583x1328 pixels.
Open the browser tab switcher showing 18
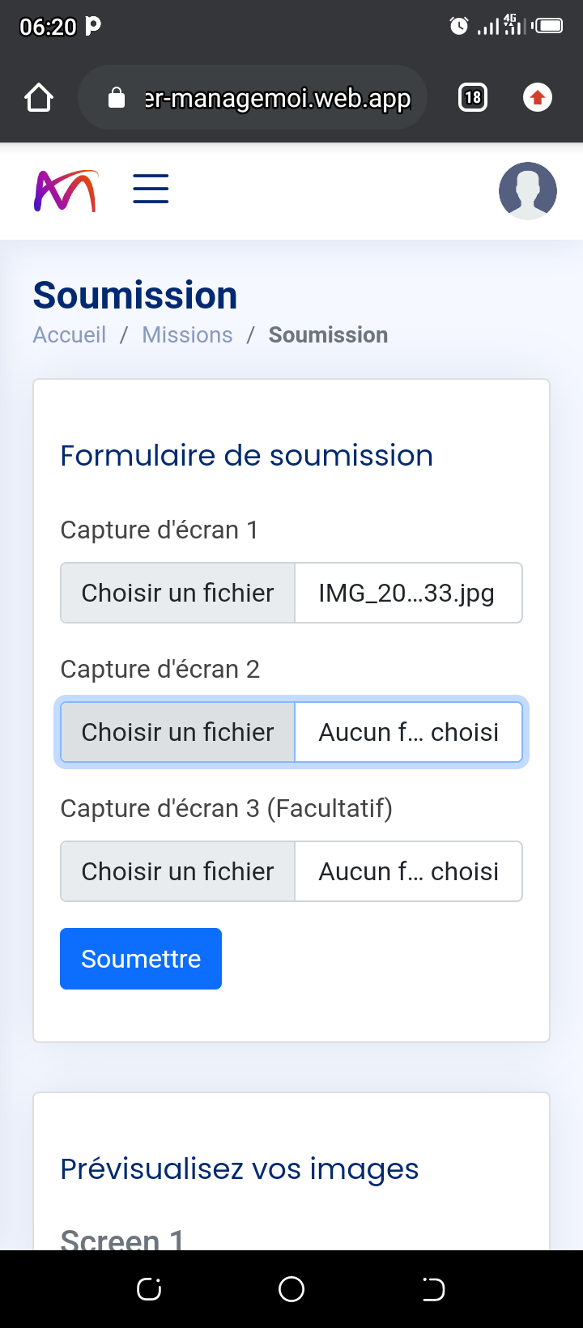pos(473,98)
